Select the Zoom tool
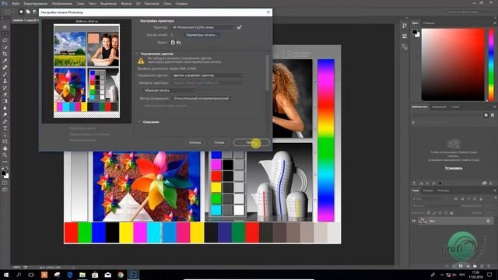498x280 pixels. click(5, 155)
